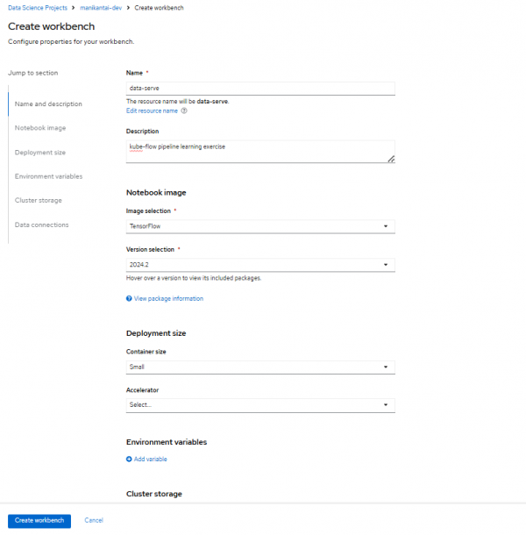
Task: Cancel workbench creation
Action: (93, 520)
